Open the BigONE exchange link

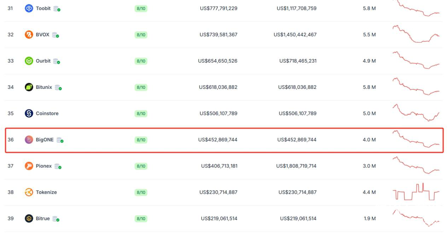(45, 140)
